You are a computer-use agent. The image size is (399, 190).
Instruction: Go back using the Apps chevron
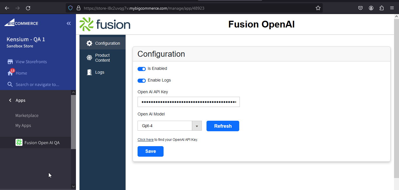(x=10, y=100)
